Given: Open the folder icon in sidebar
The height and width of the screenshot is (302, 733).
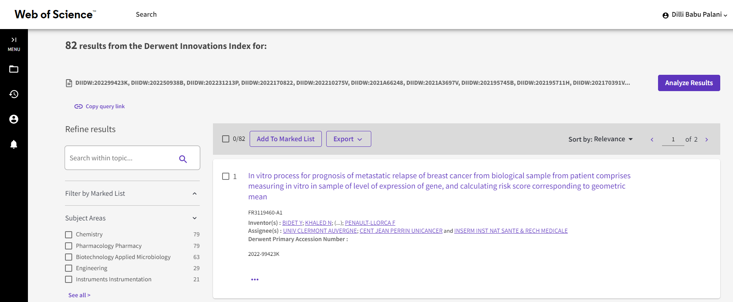Looking at the screenshot, I should [14, 69].
